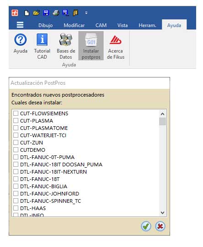Print using the printer icon
The height and width of the screenshot is (247, 203).
(56, 13)
